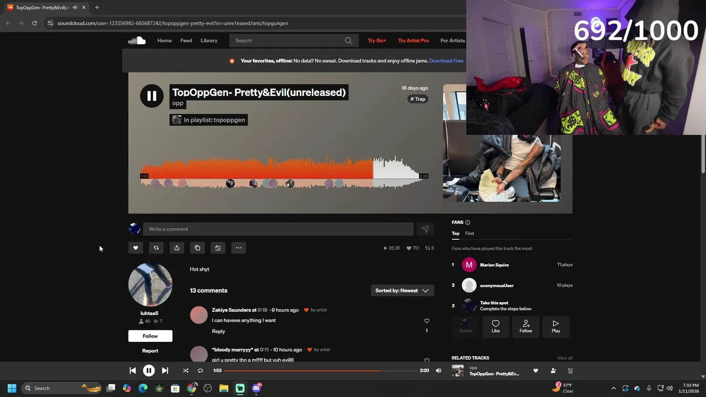Switch to the First fans tab

(469, 233)
